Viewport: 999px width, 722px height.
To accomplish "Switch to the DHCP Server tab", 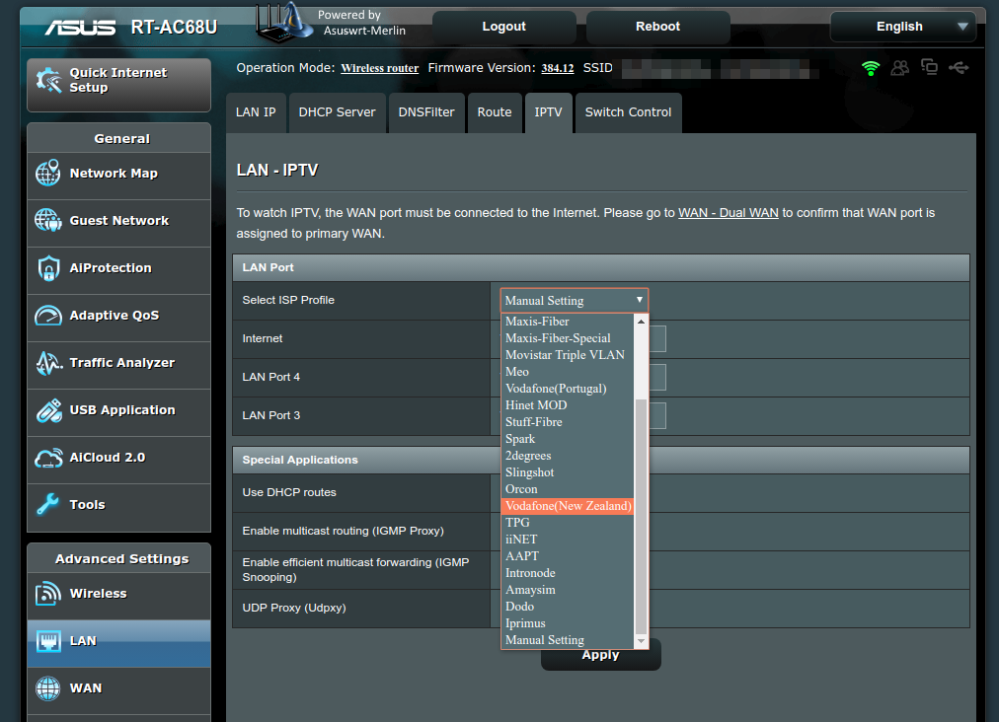I will (x=337, y=112).
